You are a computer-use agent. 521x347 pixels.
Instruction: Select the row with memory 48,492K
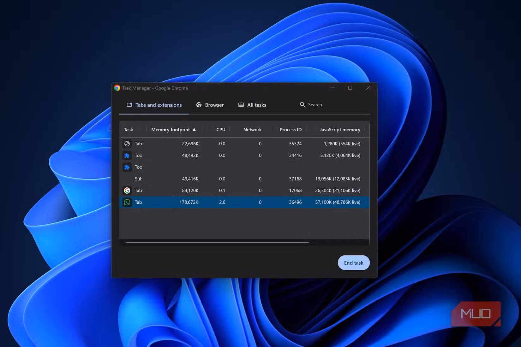pos(244,155)
